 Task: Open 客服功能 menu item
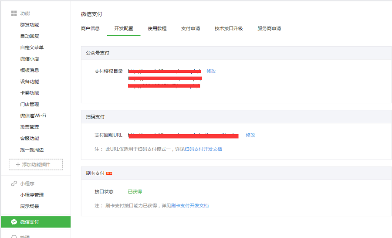(x=30, y=138)
